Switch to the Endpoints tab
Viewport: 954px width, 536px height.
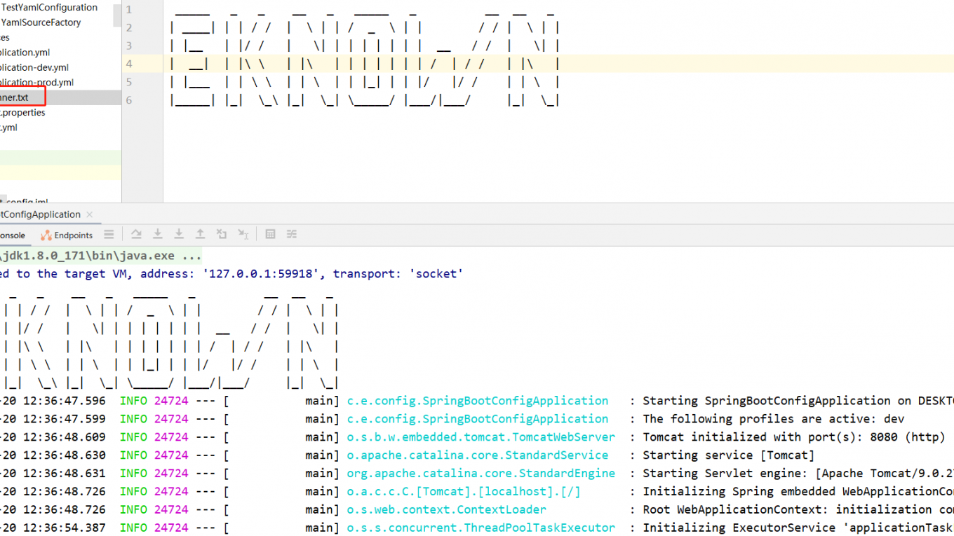[67, 235]
